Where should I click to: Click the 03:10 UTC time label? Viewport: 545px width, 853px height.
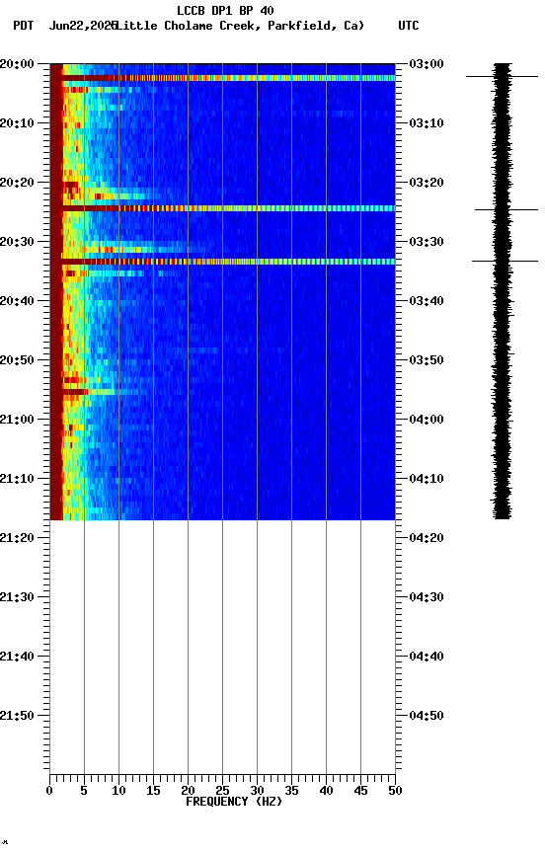(427, 123)
